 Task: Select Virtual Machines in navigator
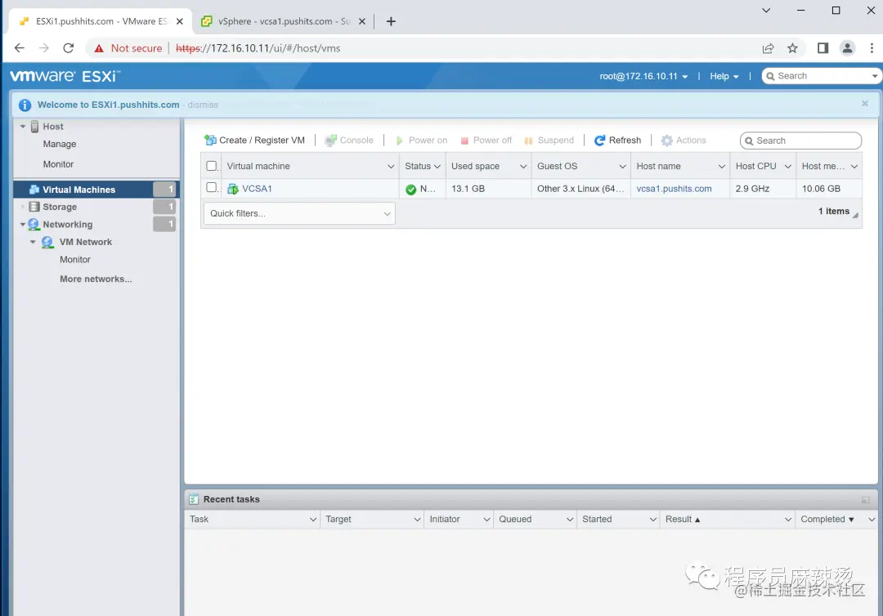tap(95, 190)
